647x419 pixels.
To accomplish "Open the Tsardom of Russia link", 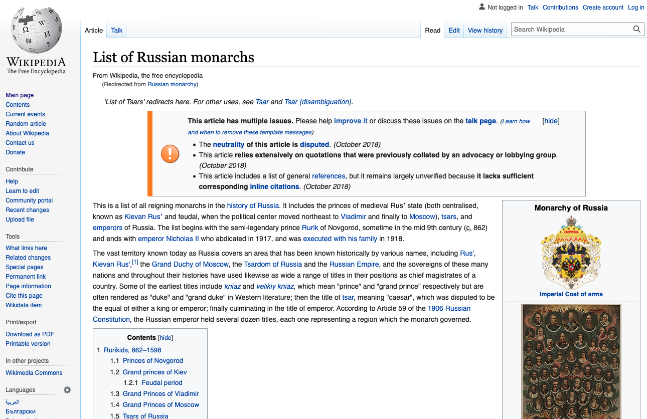I will pos(273,264).
